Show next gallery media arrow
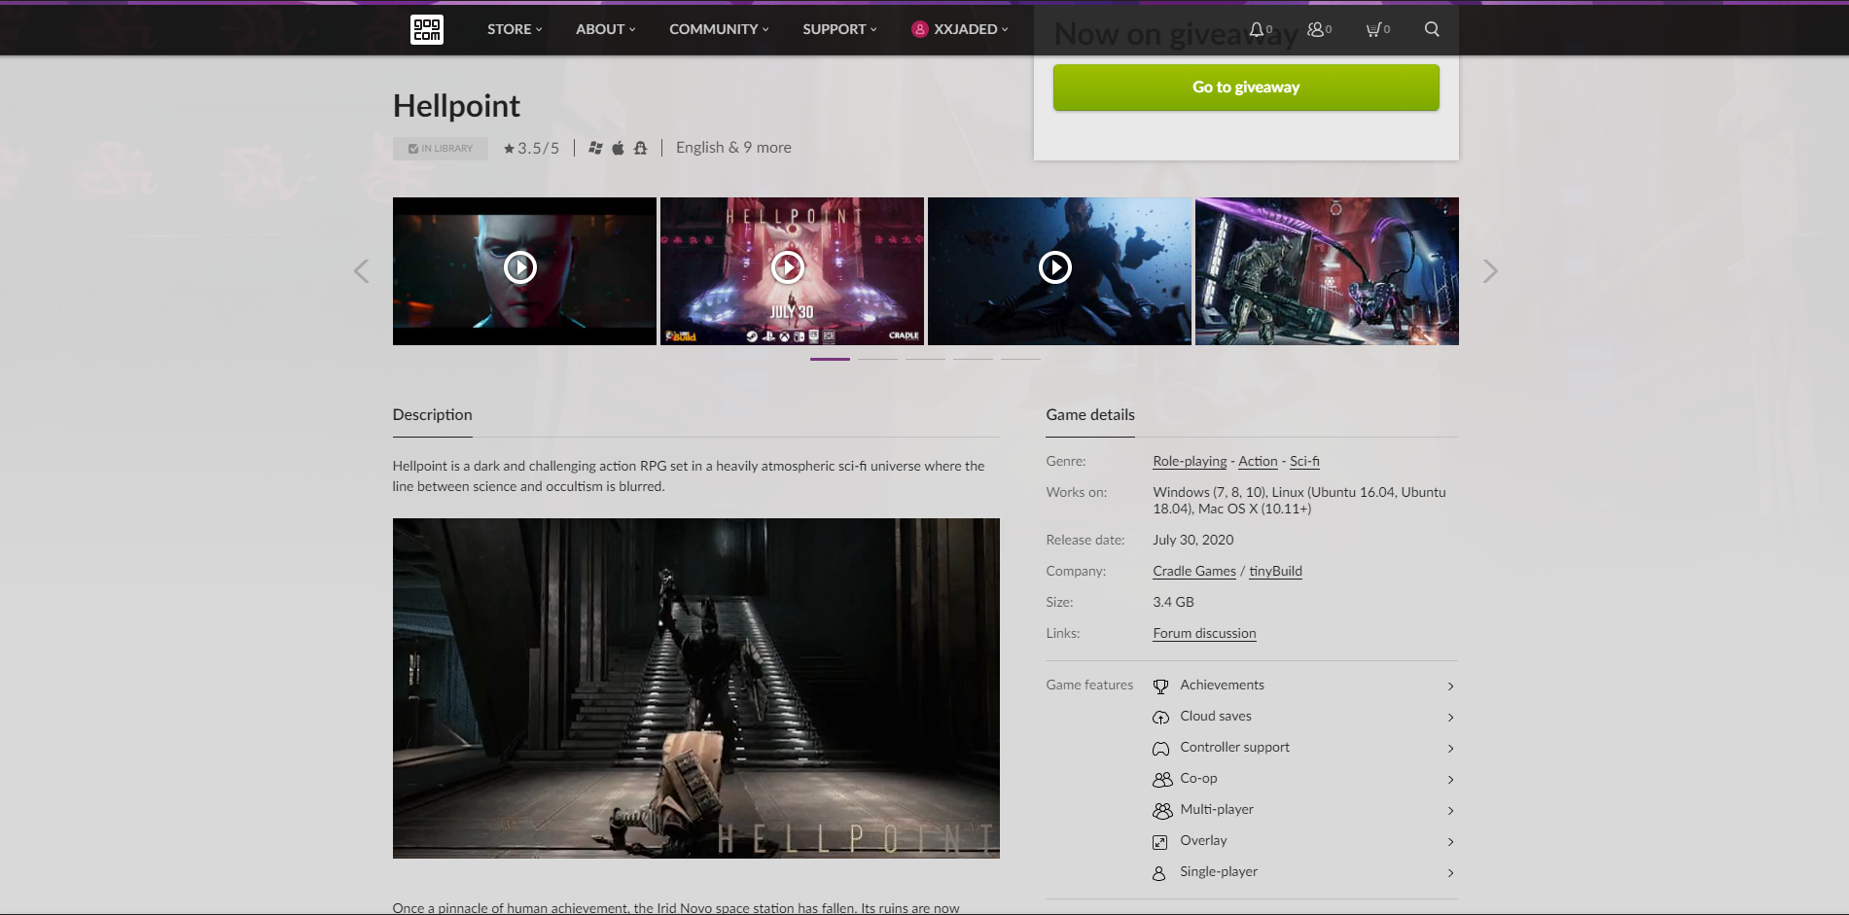 click(x=1490, y=271)
